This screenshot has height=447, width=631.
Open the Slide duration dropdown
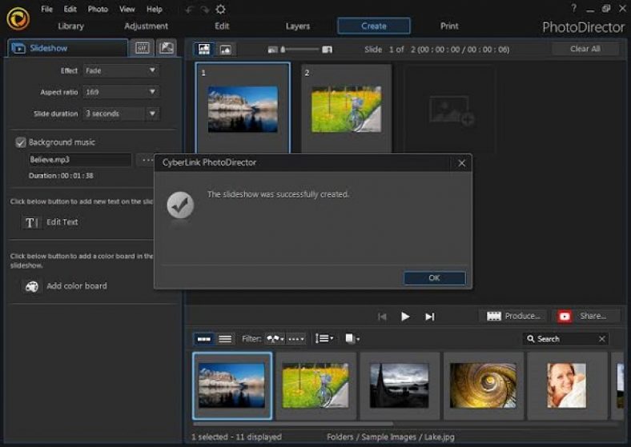(152, 114)
